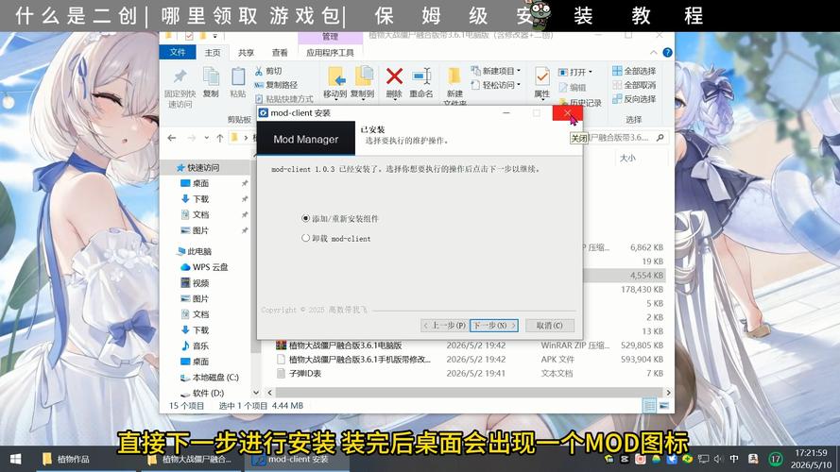
Task: Open the 文件 tab in Explorer
Action: point(178,52)
